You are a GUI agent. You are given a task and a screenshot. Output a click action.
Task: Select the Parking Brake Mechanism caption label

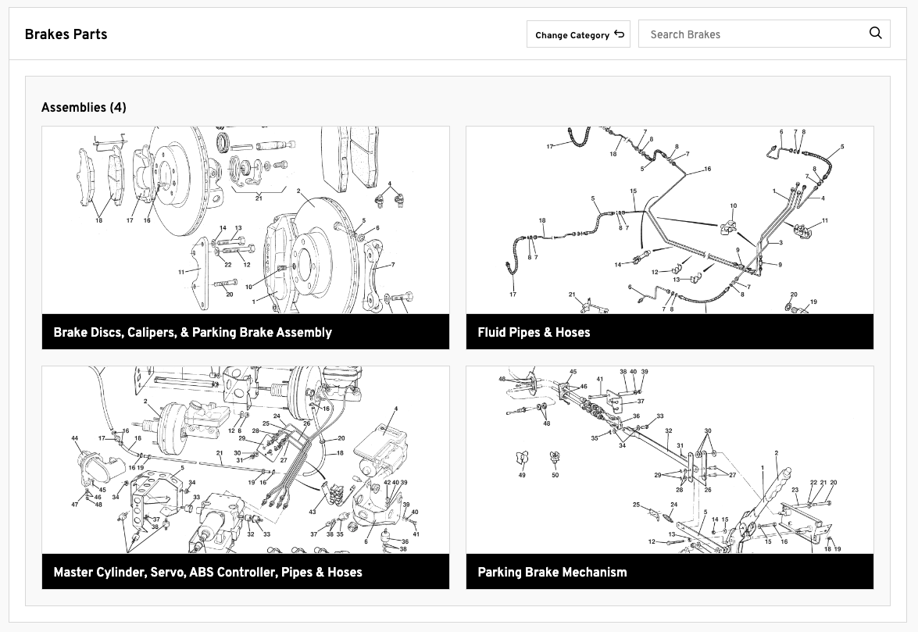[x=552, y=572]
